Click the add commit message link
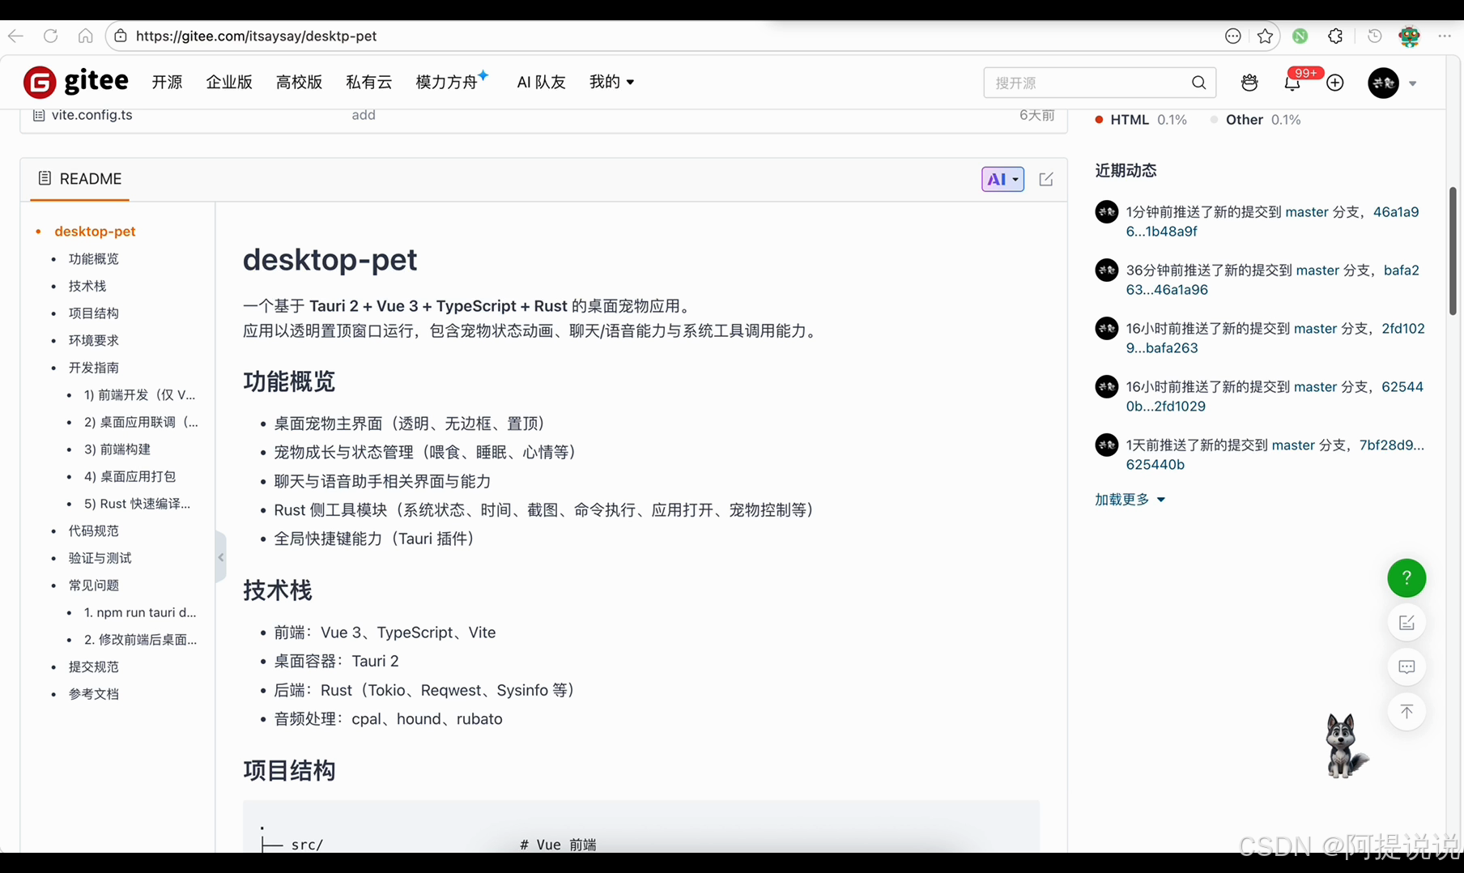Viewport: 1464px width, 873px height. tap(364, 115)
